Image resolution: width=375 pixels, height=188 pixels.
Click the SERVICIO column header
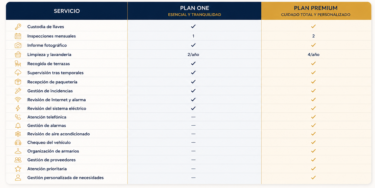pos(67,11)
